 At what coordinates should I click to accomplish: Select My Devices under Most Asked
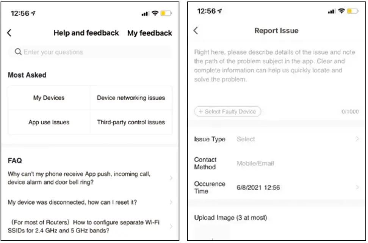pos(49,98)
